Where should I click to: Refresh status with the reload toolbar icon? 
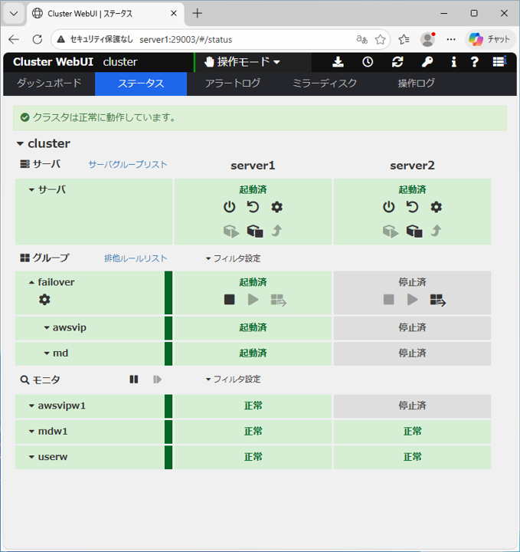click(x=397, y=62)
